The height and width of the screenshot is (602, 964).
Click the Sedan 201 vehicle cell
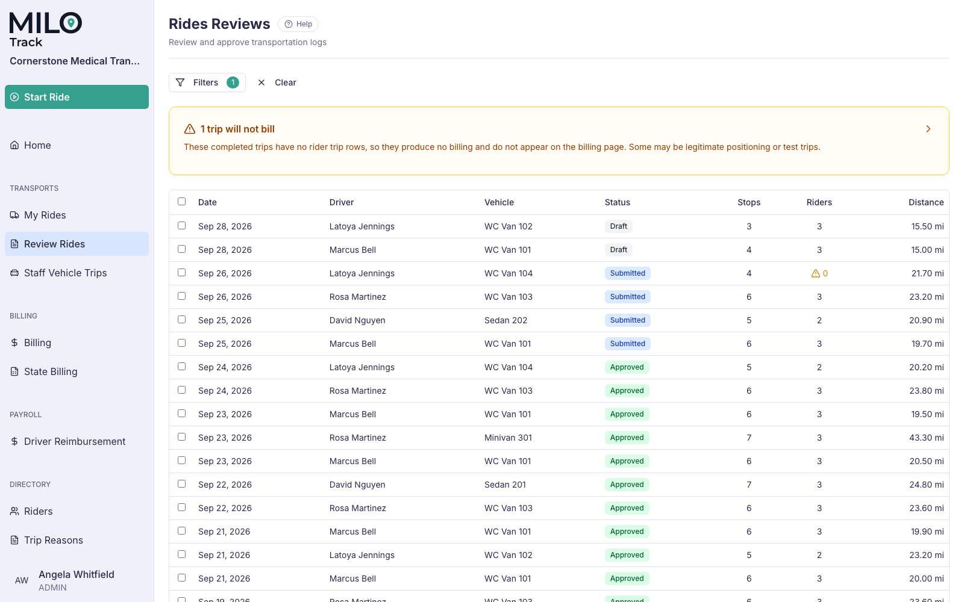tap(505, 485)
